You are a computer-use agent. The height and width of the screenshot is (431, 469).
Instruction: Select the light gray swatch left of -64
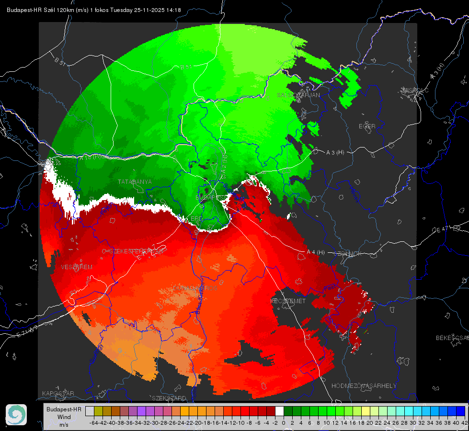pos(90,411)
